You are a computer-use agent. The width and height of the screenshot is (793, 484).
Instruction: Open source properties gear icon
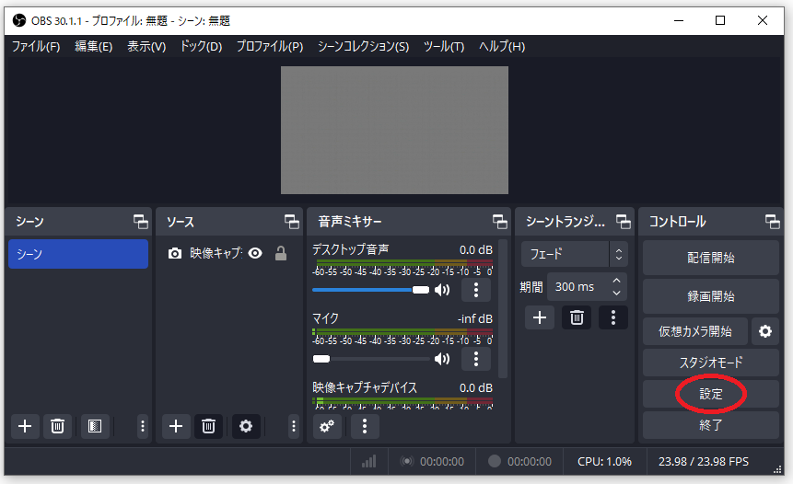point(246,426)
